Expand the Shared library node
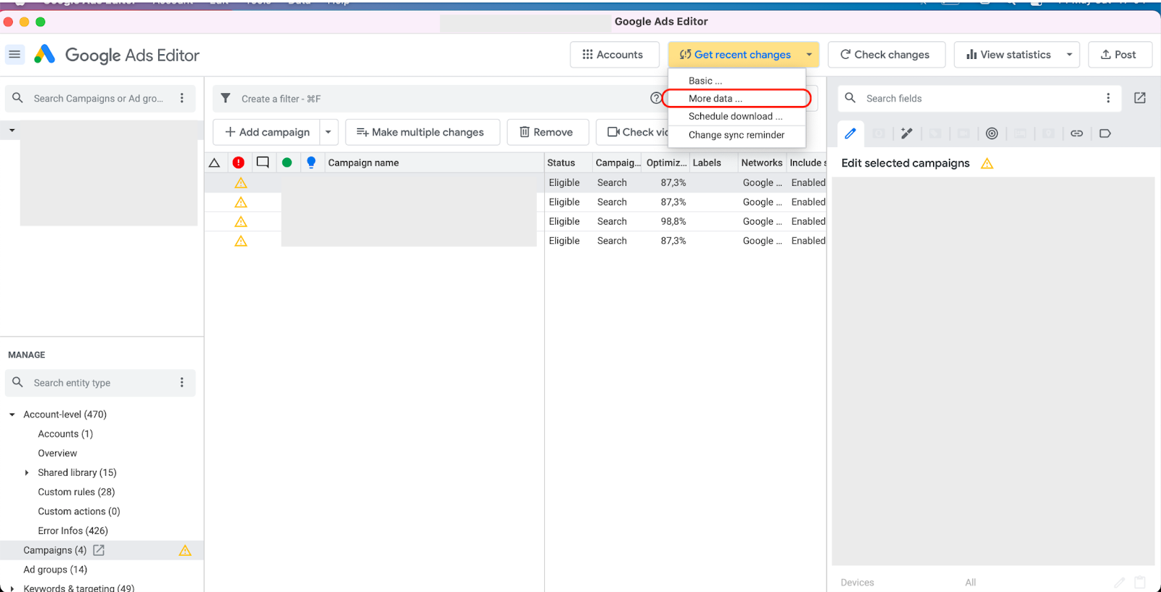 point(27,473)
